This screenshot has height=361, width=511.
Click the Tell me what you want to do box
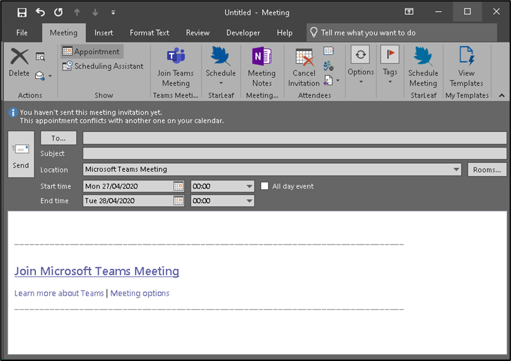pos(402,32)
